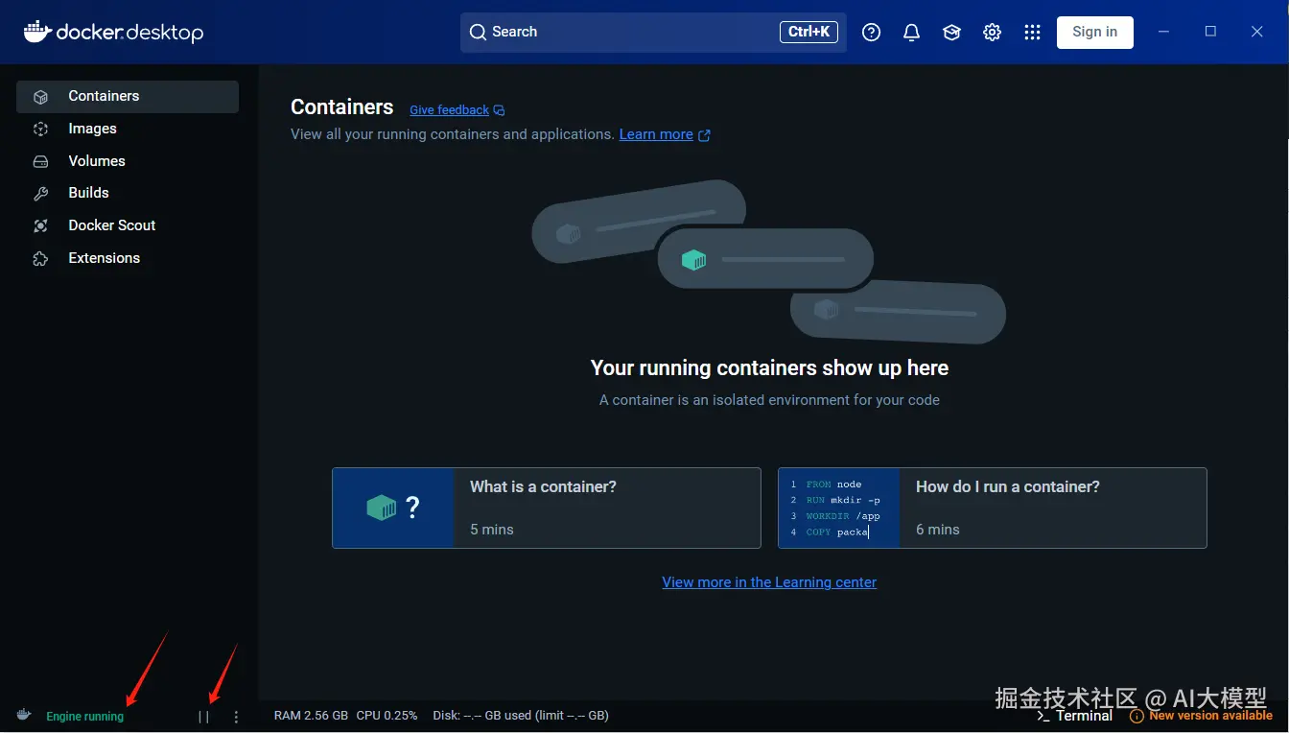1289x733 pixels.
Task: Click View more in the Learning center
Action: (769, 582)
